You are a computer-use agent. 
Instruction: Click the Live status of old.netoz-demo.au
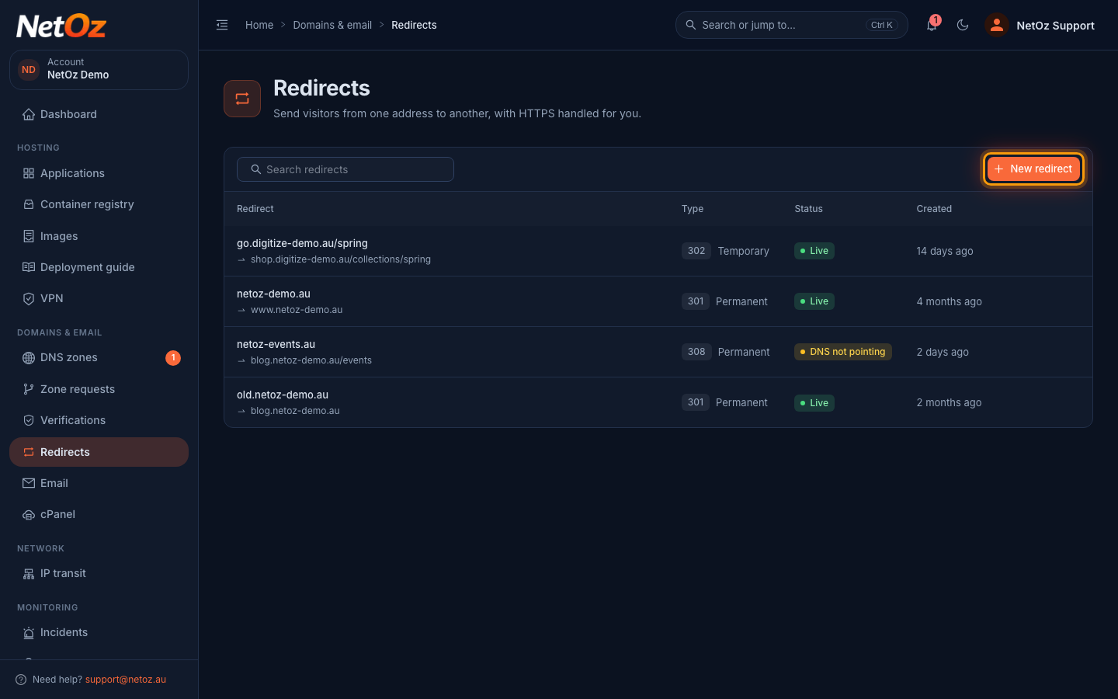[x=814, y=402]
